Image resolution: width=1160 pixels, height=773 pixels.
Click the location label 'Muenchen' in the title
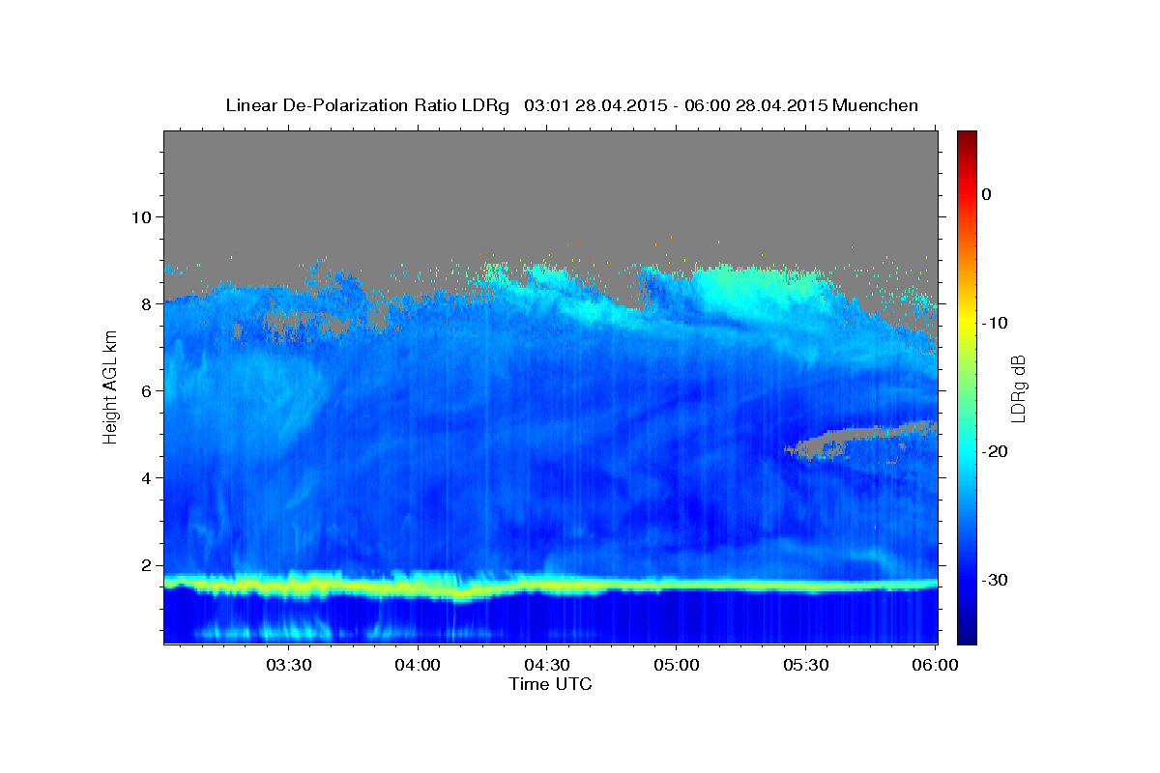pos(876,105)
